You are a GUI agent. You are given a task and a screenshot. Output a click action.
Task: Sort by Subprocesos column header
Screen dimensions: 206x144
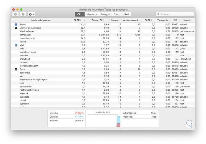click(x=115, y=20)
